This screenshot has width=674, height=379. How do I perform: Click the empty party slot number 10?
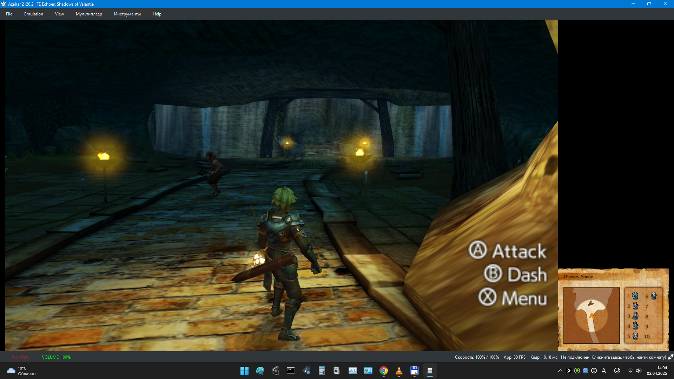647,337
